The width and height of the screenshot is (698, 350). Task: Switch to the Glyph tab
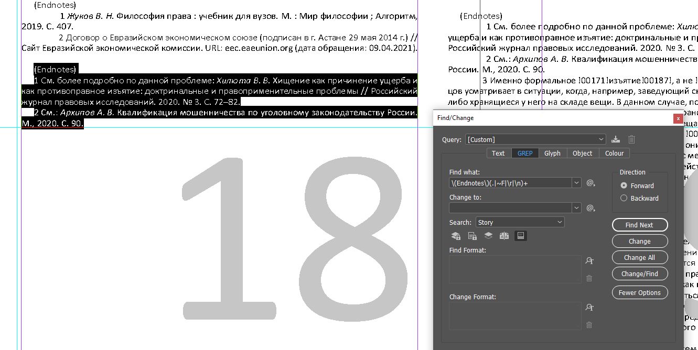pos(552,153)
